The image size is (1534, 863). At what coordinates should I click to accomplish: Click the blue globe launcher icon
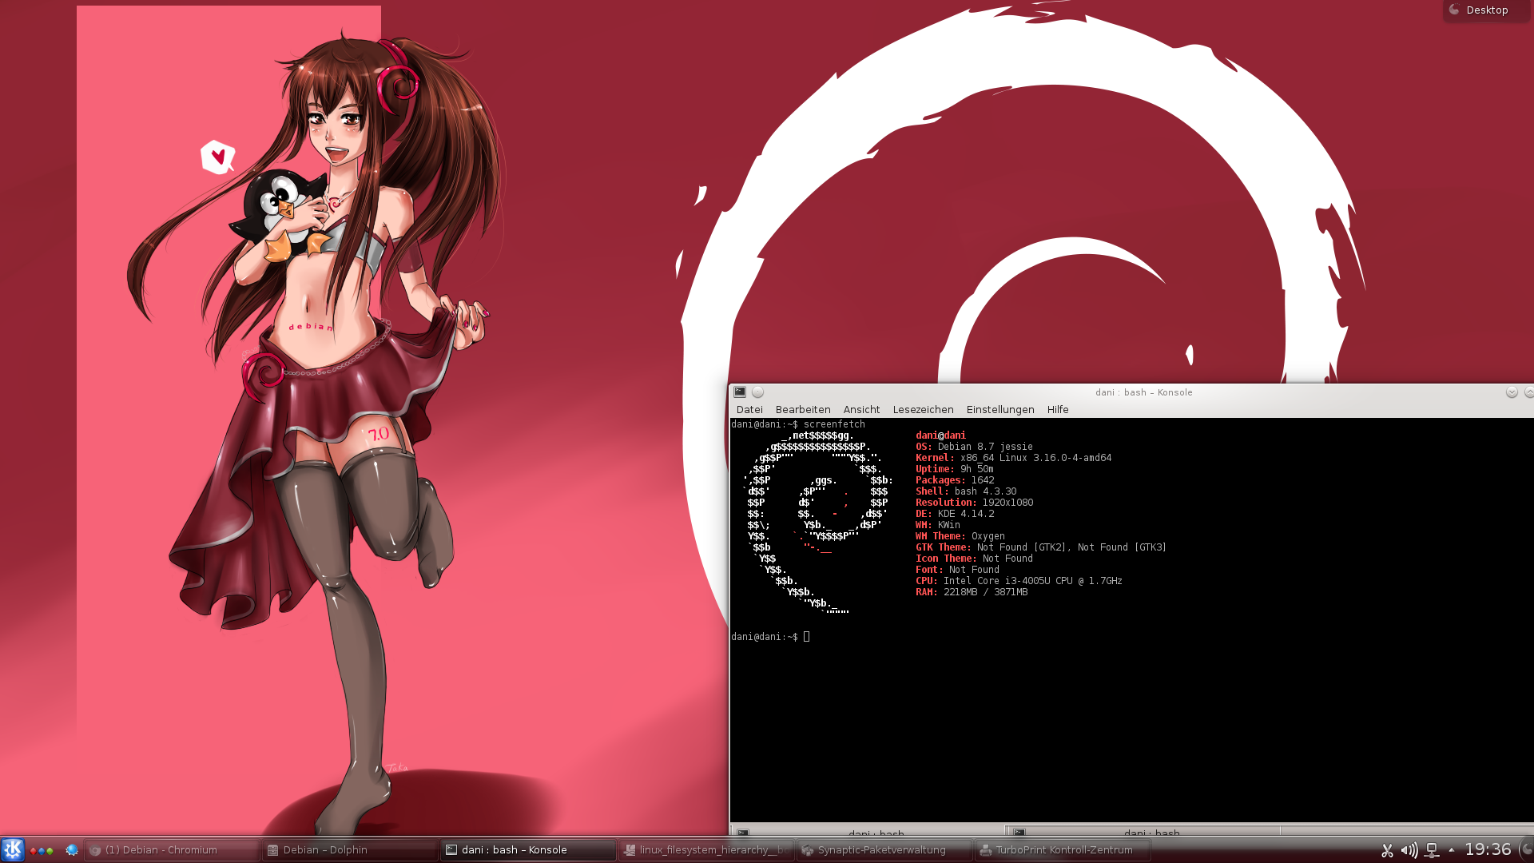(71, 850)
